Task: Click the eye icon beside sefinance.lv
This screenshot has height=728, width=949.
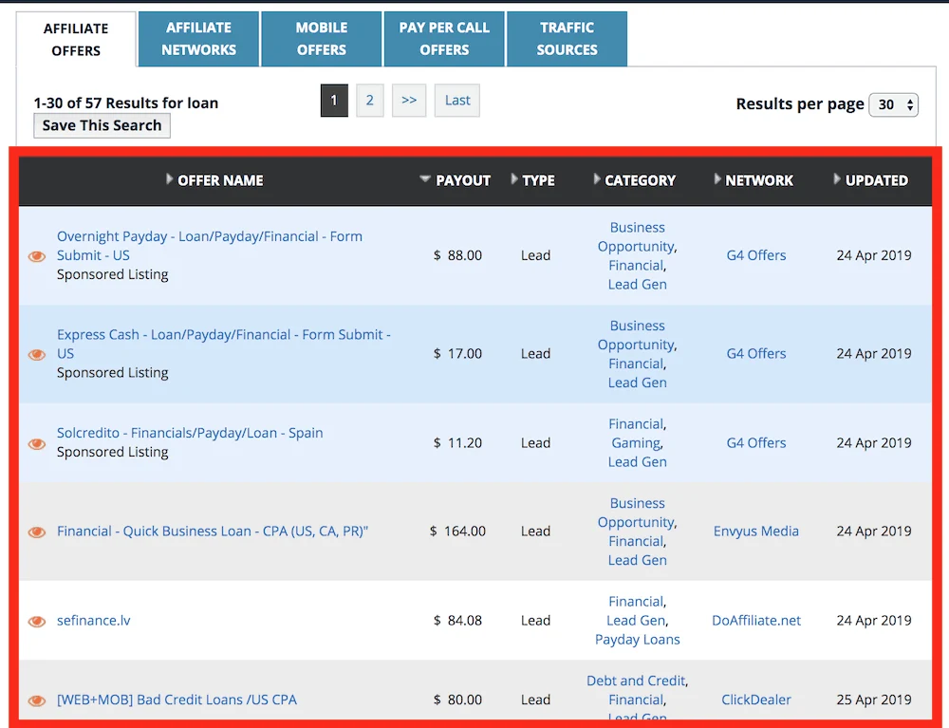Action: tap(36, 621)
